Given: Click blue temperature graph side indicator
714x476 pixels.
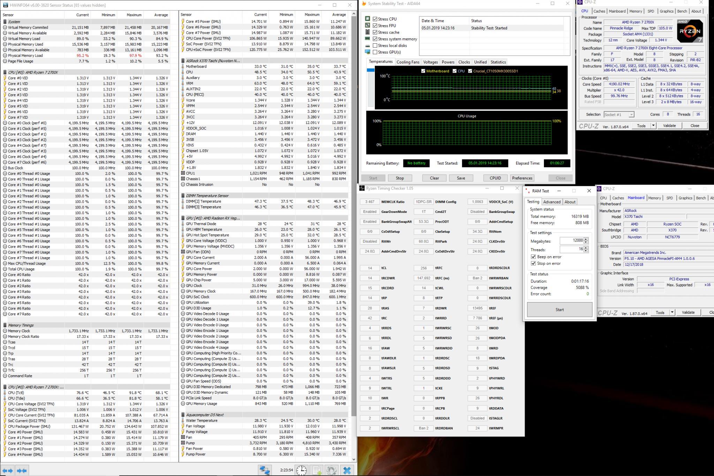Looking at the screenshot, I should tap(371, 70).
